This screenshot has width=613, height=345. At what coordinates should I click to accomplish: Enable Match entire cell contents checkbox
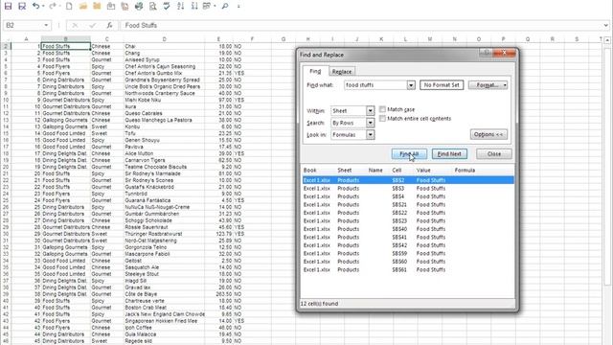point(383,118)
